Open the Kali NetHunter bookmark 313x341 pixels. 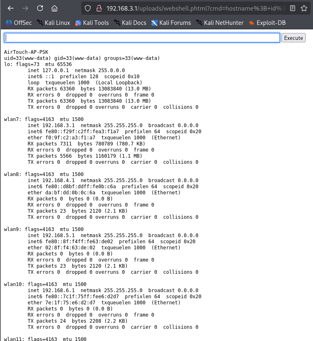(x=220, y=23)
